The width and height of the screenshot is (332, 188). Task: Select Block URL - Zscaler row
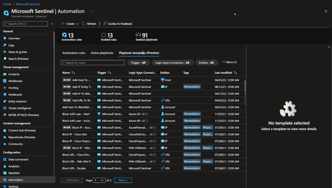153,168
